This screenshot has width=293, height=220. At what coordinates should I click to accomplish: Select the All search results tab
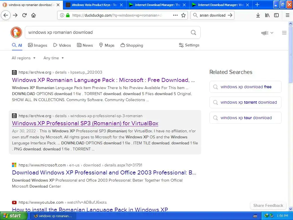(17, 45)
